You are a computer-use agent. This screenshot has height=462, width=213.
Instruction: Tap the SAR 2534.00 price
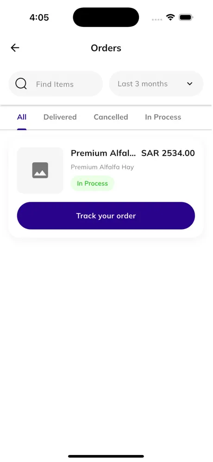(168, 153)
